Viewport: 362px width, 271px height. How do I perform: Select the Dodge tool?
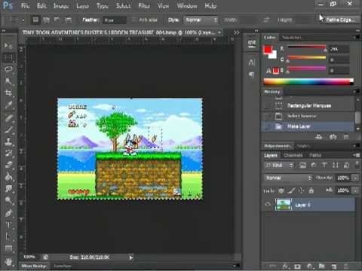[x=8, y=200]
